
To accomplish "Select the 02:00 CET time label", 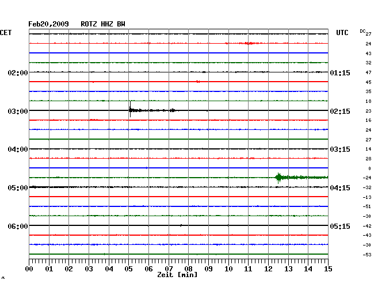I will click(18, 72).
